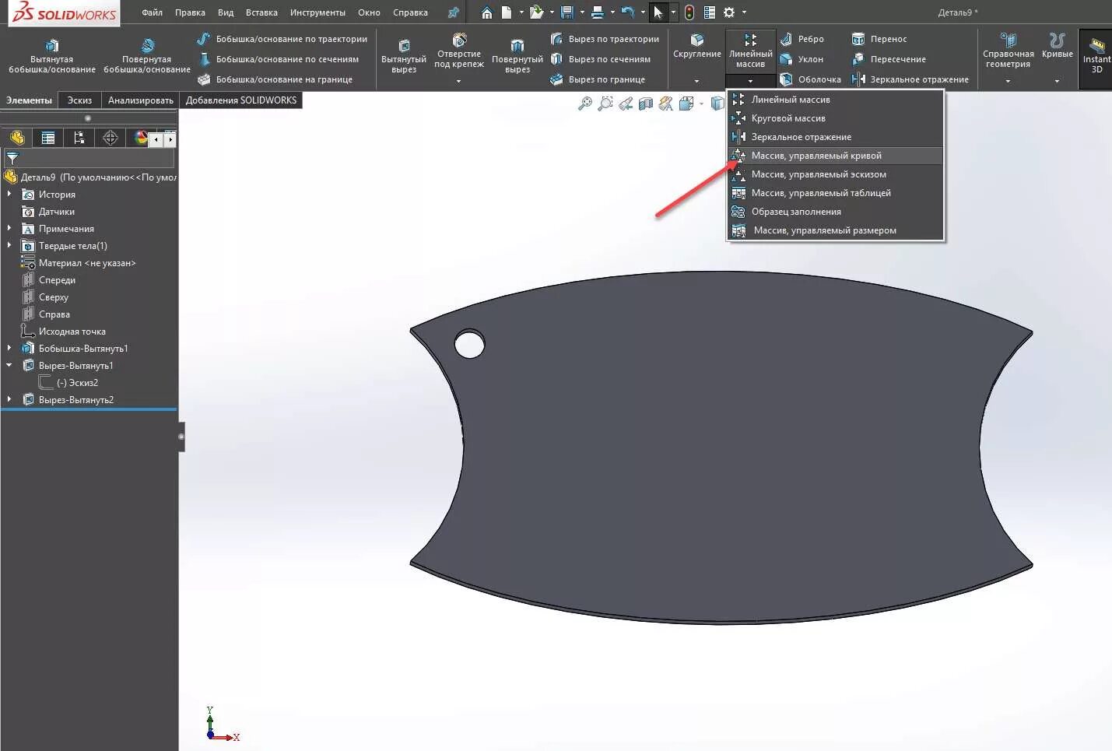Open the Dynamic Annotation Views icon
This screenshot has width=1112, height=751.
[x=666, y=104]
